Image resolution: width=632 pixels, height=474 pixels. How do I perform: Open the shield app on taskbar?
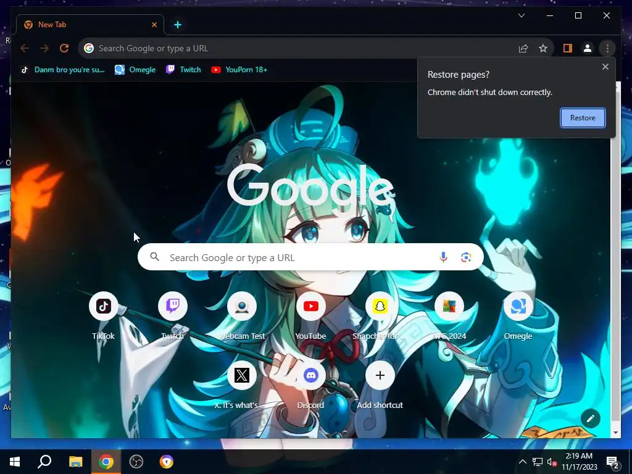click(167, 462)
